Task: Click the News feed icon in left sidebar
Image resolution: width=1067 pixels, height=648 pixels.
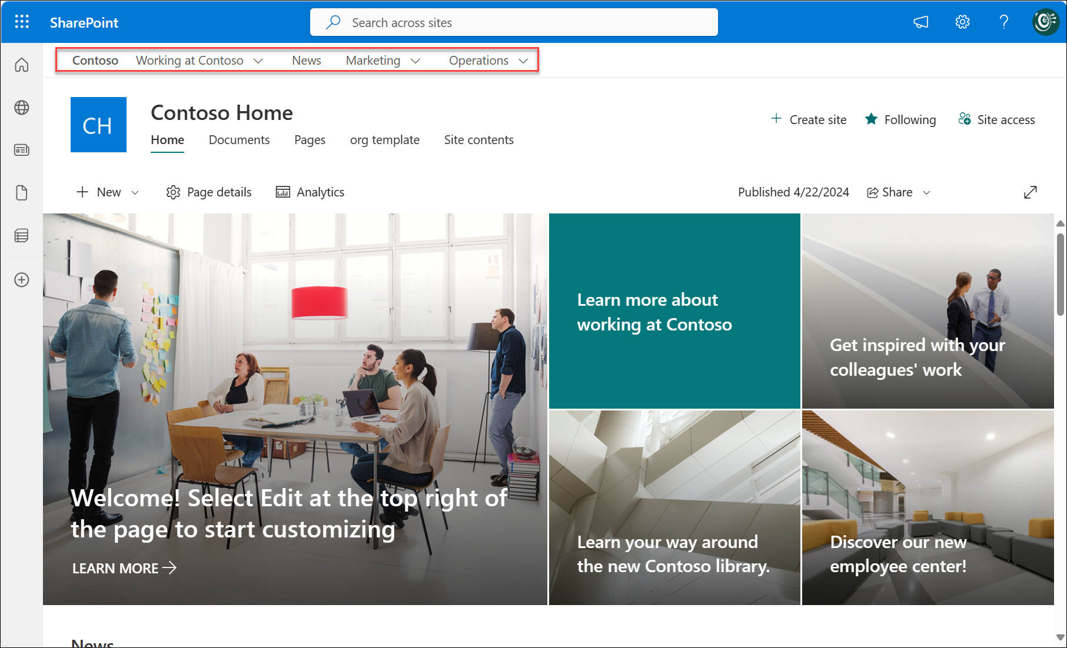Action: [21, 150]
